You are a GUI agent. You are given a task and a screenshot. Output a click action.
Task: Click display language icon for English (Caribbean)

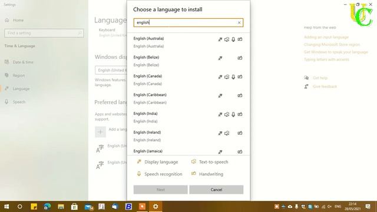[220, 95]
